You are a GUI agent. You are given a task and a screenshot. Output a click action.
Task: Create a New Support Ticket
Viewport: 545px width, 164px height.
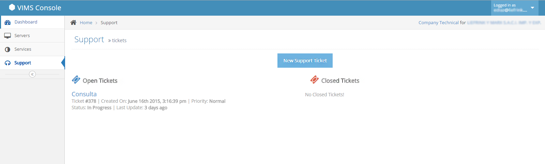pos(305,61)
